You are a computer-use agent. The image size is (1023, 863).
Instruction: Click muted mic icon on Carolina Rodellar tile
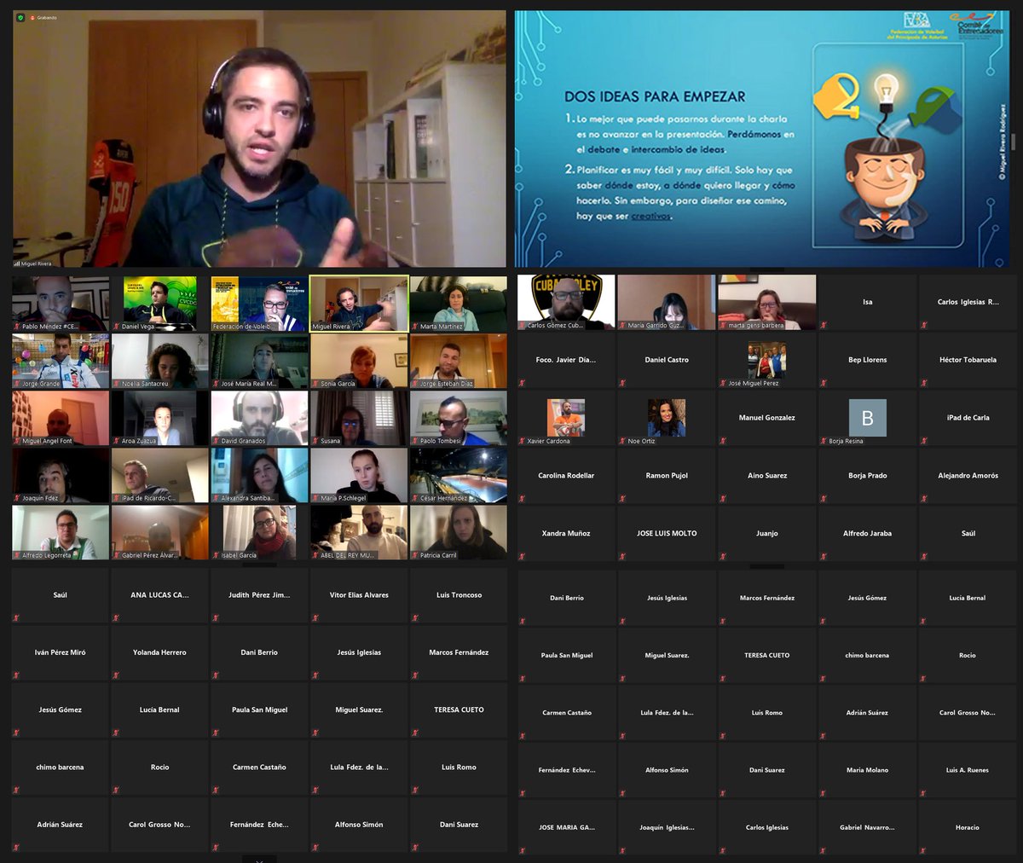pyautogui.click(x=522, y=499)
